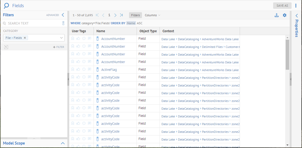Click the warning icon in second AccountNumber row
This screenshot has height=148, width=302.
[x=84, y=46]
